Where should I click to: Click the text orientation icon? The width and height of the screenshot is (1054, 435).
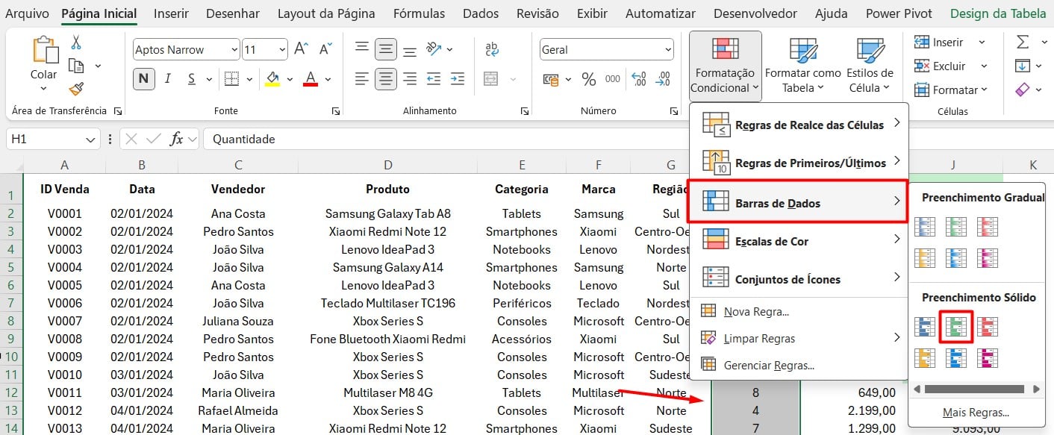coord(435,49)
